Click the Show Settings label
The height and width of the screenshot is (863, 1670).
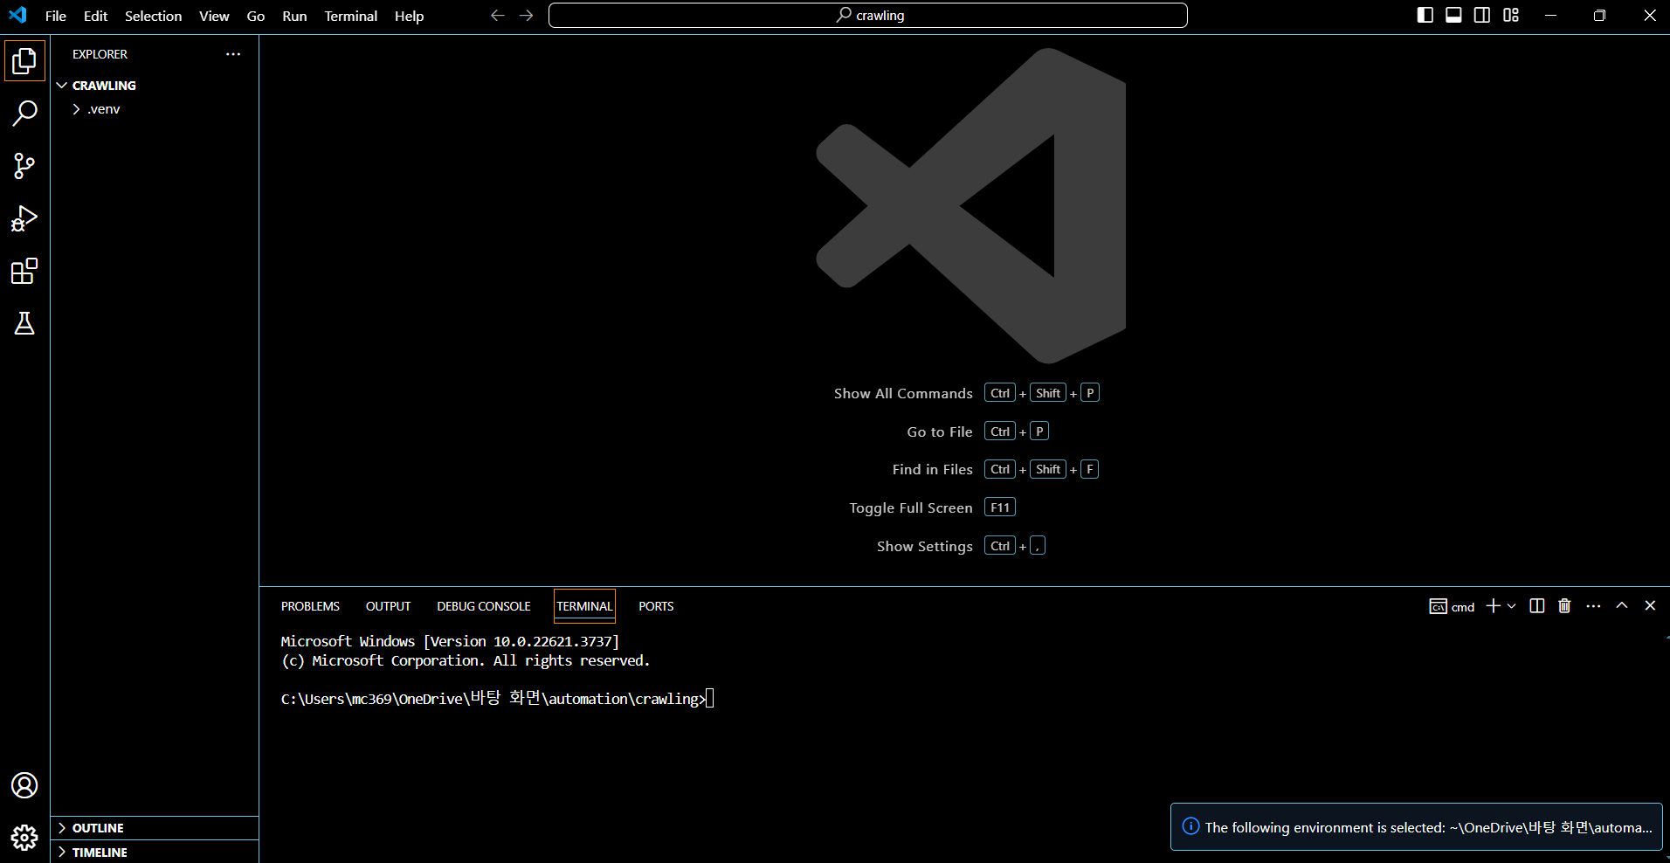925,547
